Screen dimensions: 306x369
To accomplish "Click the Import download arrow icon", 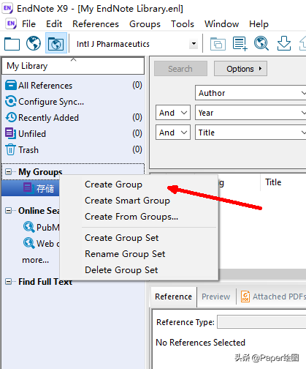I will [x=284, y=43].
